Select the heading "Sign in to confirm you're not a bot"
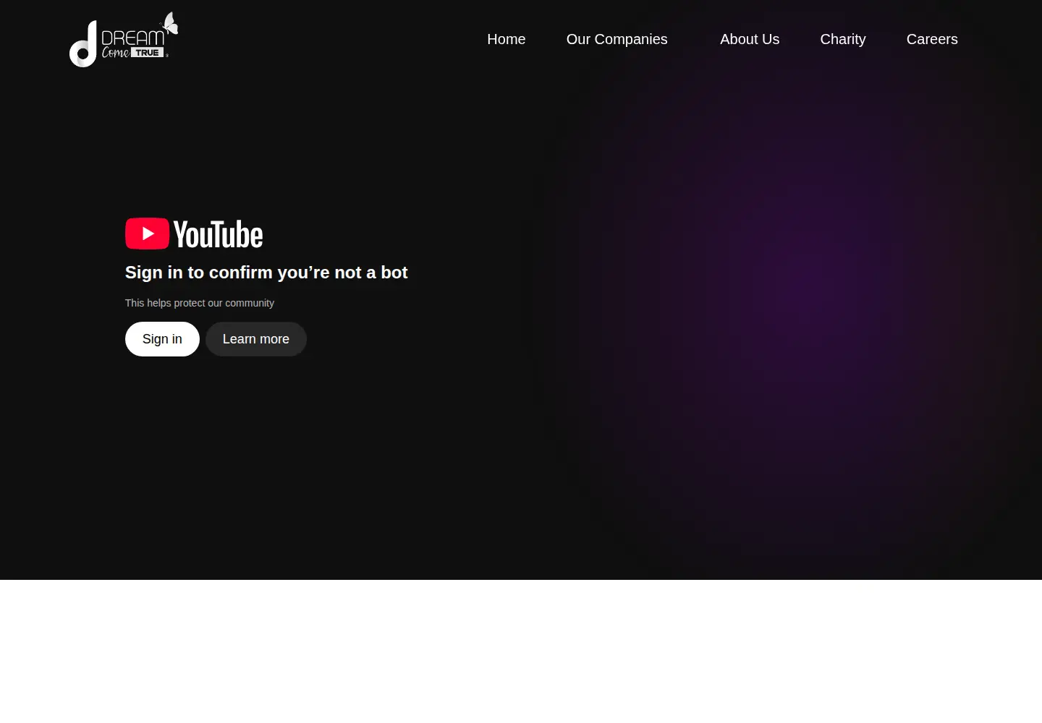This screenshot has height=723, width=1042. [x=266, y=273]
